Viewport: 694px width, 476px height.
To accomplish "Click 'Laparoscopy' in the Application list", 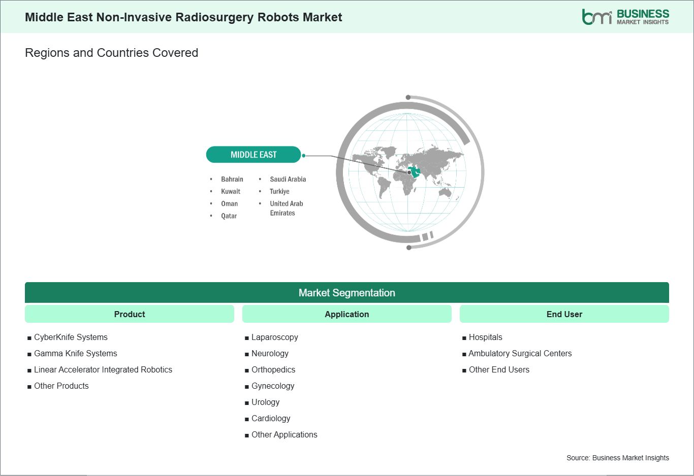I will point(275,337).
